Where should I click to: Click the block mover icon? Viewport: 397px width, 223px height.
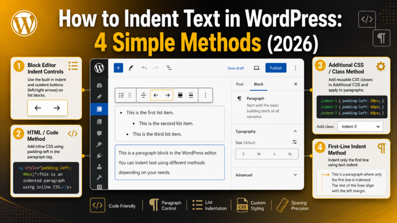coord(143,95)
